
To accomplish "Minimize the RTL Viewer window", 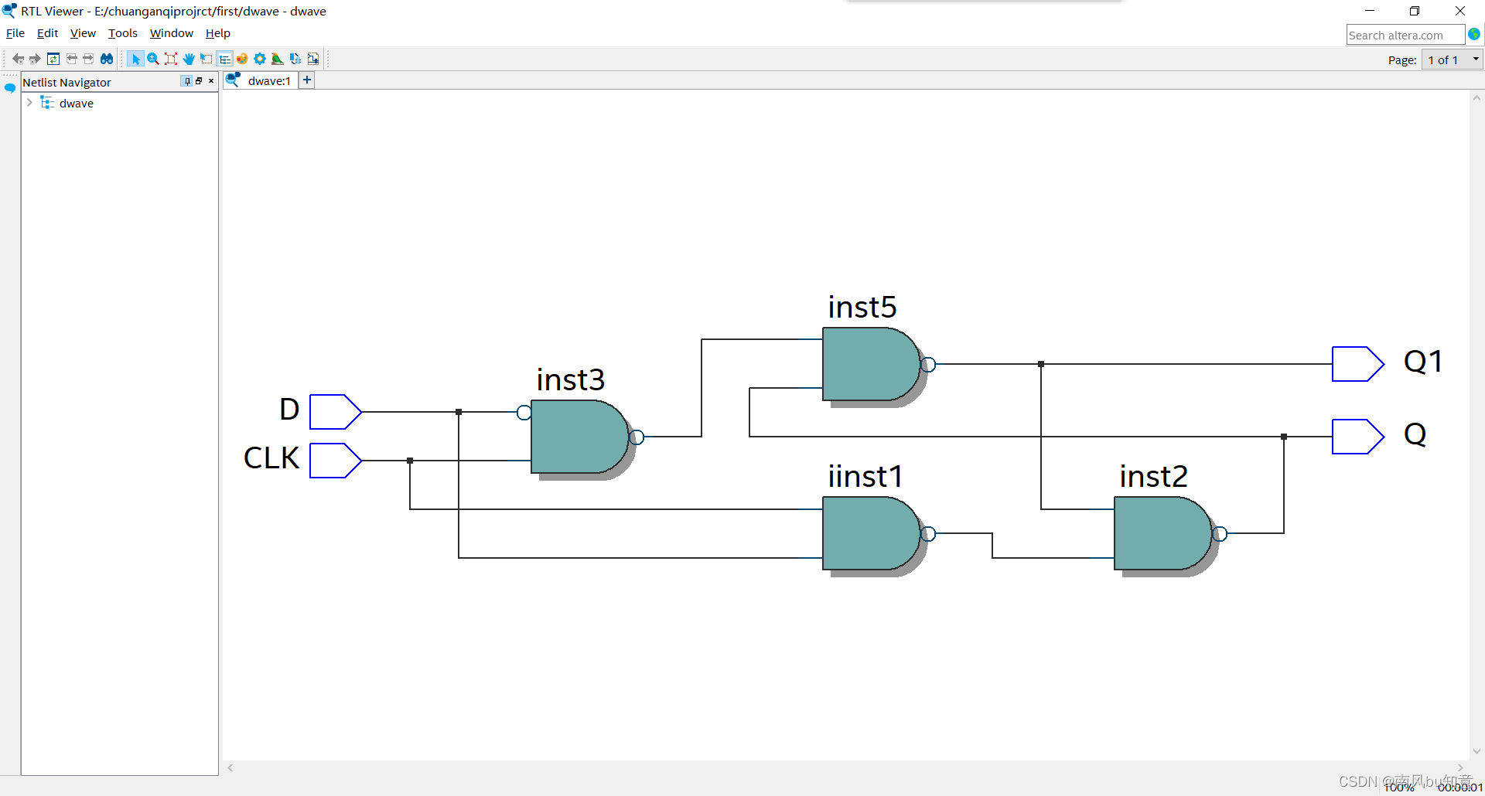I will coord(1370,11).
